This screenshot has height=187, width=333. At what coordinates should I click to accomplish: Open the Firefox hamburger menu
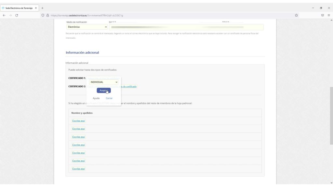tap(329, 15)
